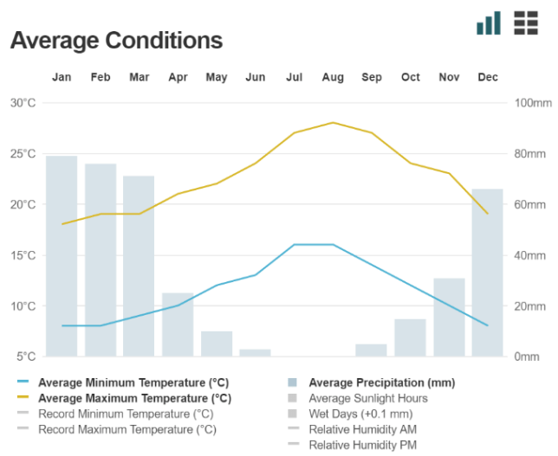Toggle Average Maximum Temperature legend series
This screenshot has width=558, height=456.
point(134,398)
